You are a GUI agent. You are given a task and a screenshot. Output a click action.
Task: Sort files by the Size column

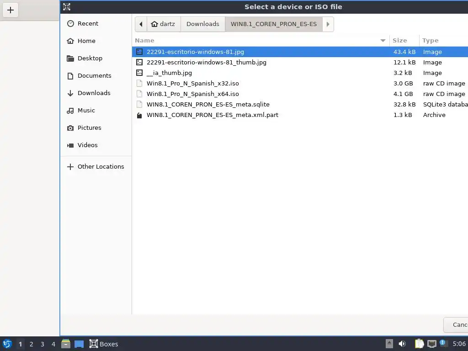pyautogui.click(x=404, y=41)
